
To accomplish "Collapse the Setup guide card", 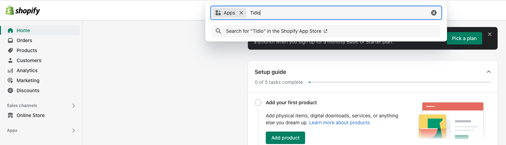I will (488, 72).
